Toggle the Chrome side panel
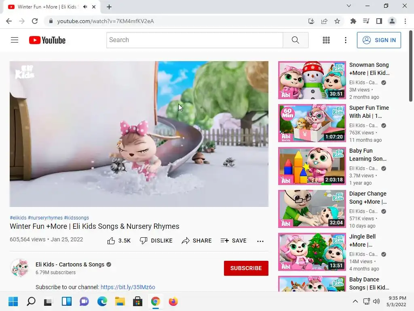 (x=379, y=21)
